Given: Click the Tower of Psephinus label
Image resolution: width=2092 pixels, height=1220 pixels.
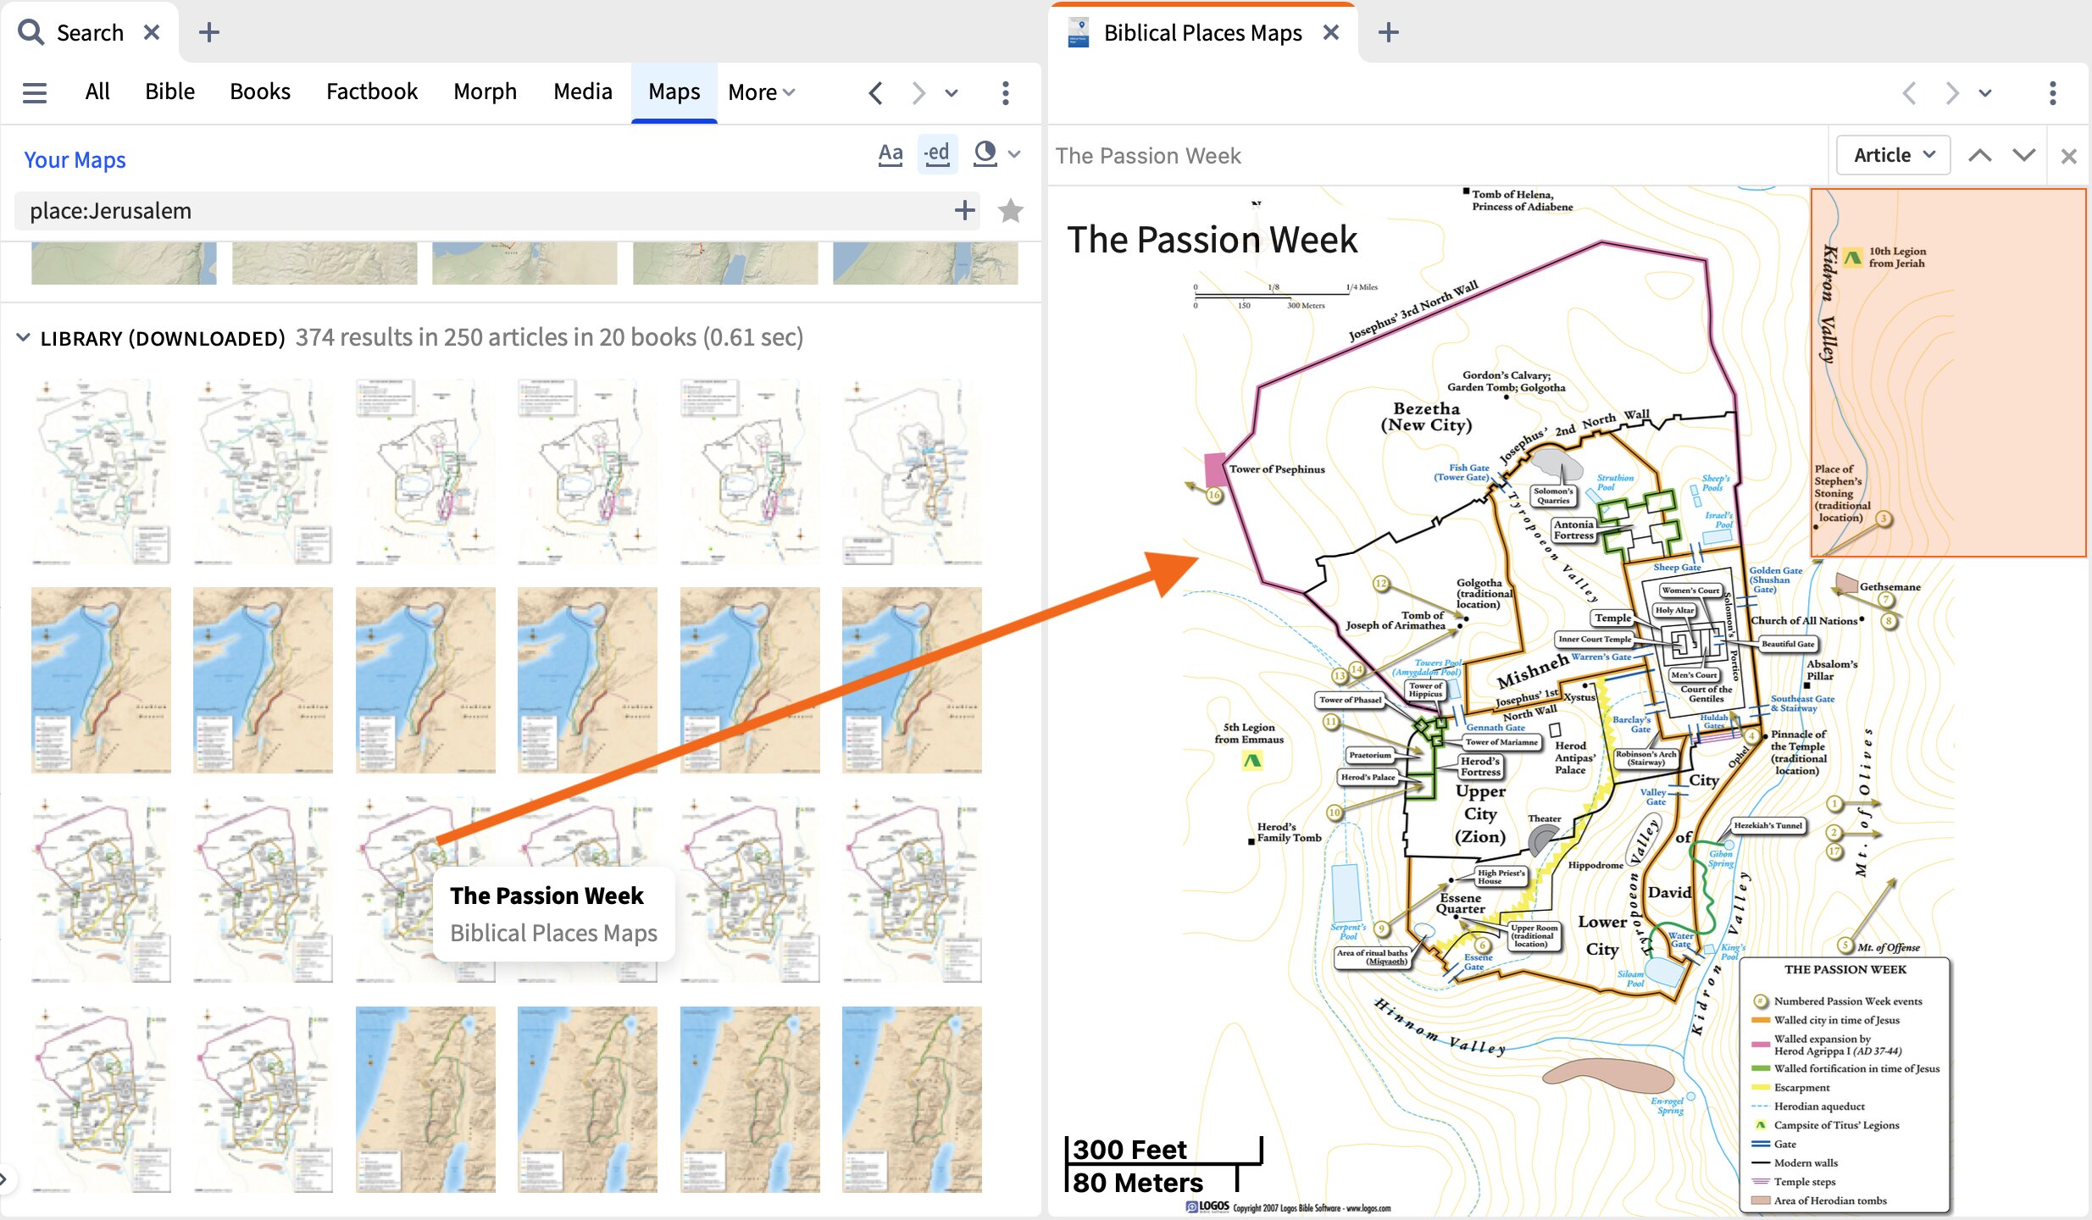Looking at the screenshot, I should 1276,469.
